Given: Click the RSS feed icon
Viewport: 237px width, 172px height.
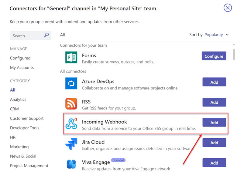Looking at the screenshot, I should pyautogui.click(x=71, y=104).
